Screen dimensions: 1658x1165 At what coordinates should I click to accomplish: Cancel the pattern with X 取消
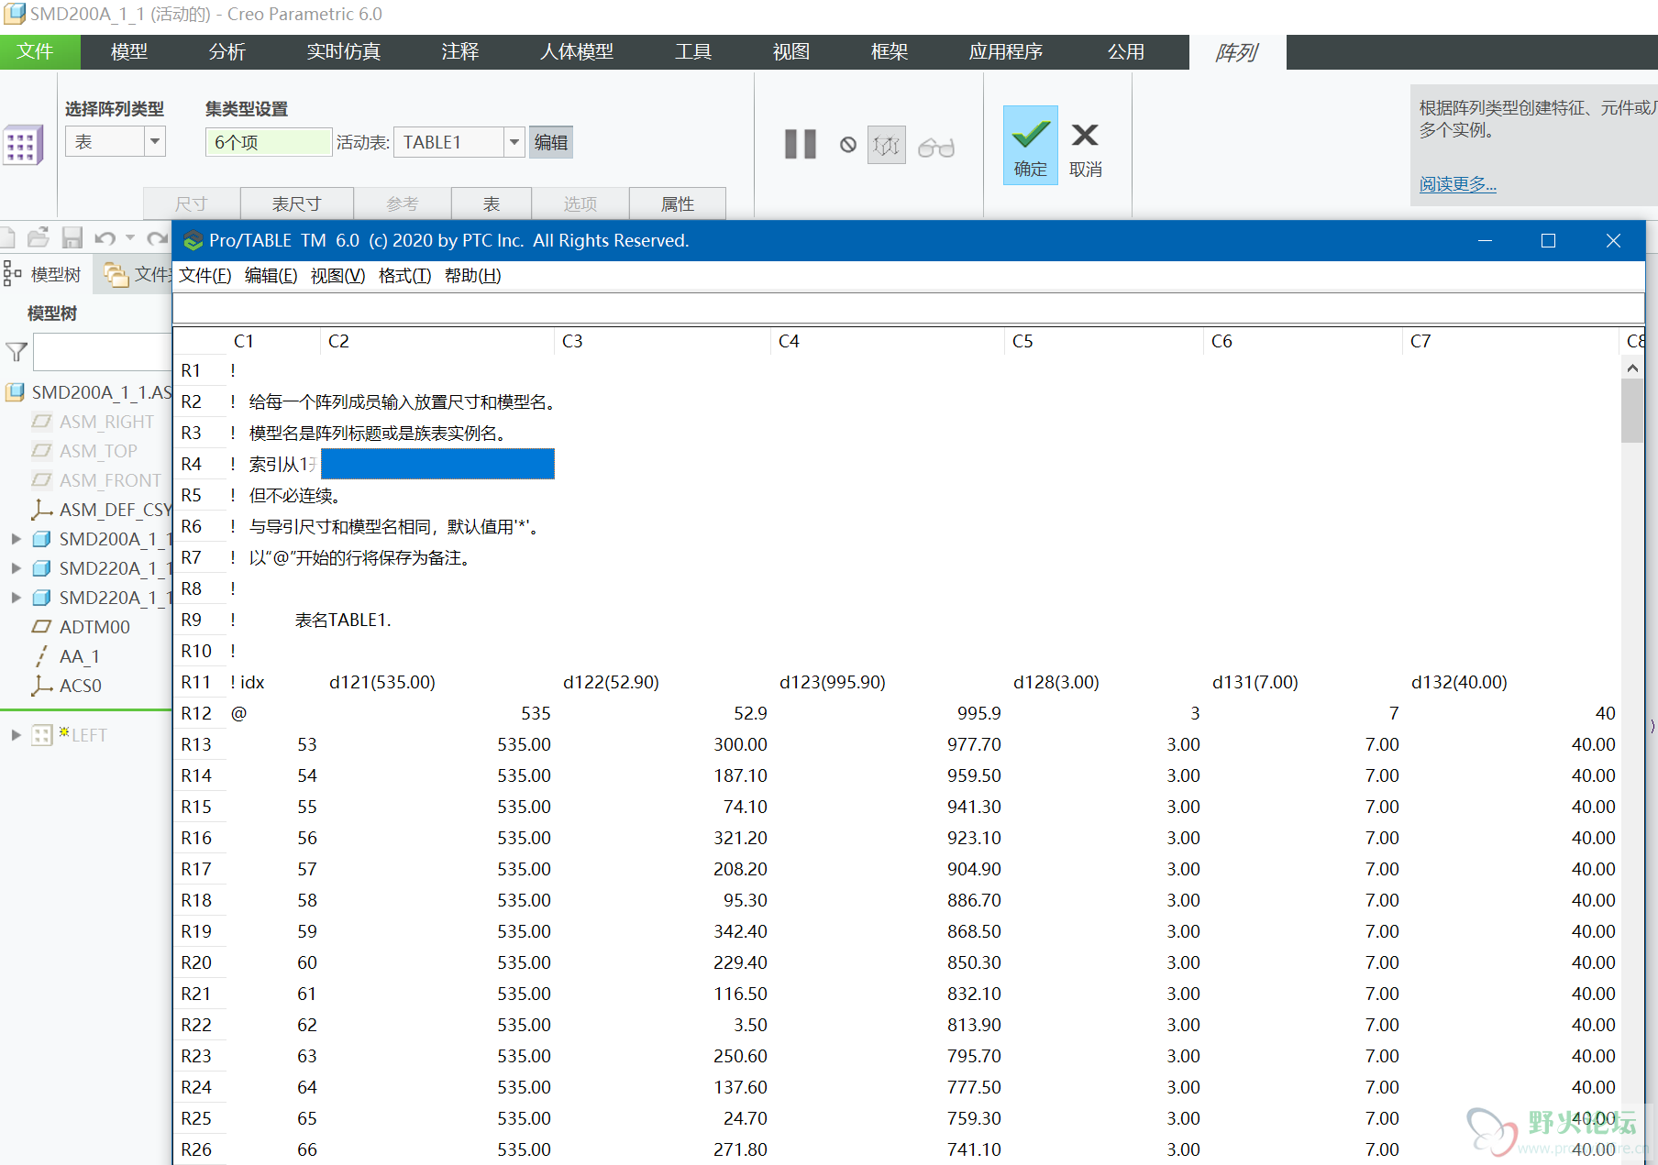pyautogui.click(x=1085, y=149)
